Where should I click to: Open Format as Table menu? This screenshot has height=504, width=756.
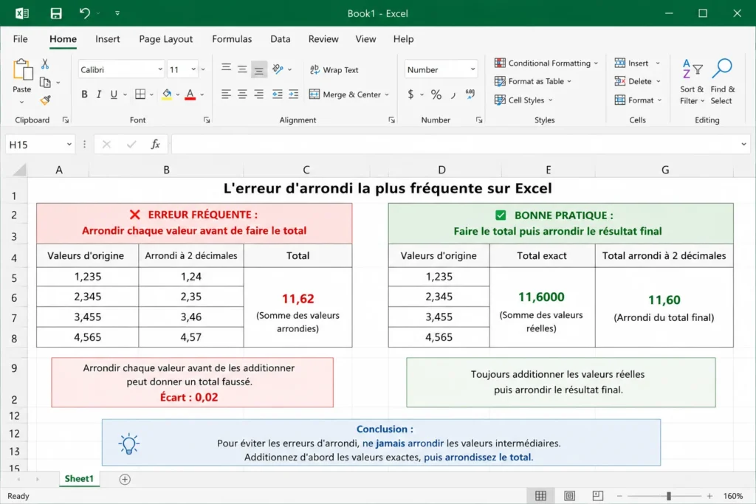(533, 81)
